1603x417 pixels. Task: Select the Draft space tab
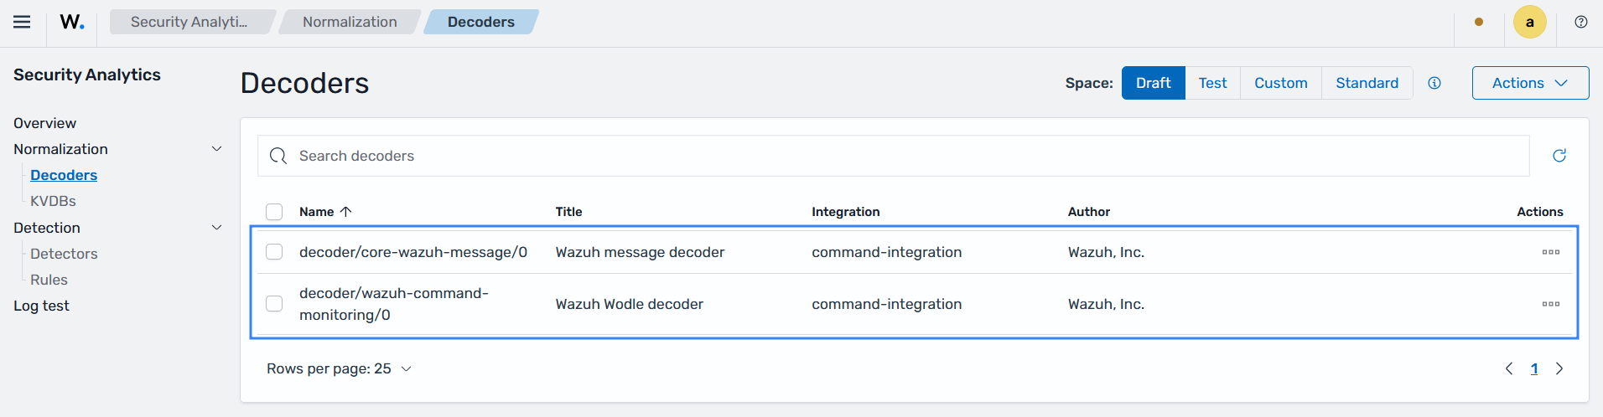(1153, 83)
